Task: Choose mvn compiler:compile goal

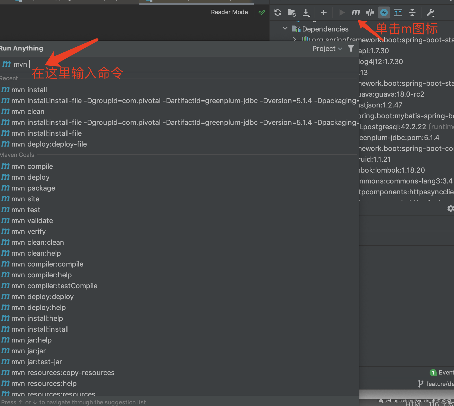Action: (x=179, y=264)
